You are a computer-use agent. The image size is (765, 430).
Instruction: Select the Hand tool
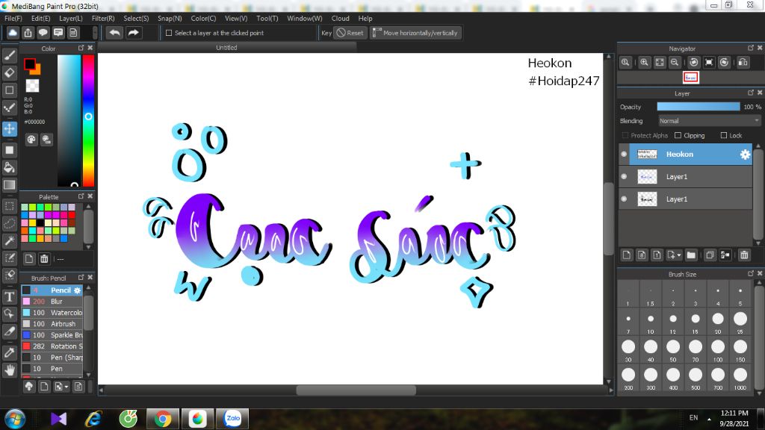tap(9, 370)
